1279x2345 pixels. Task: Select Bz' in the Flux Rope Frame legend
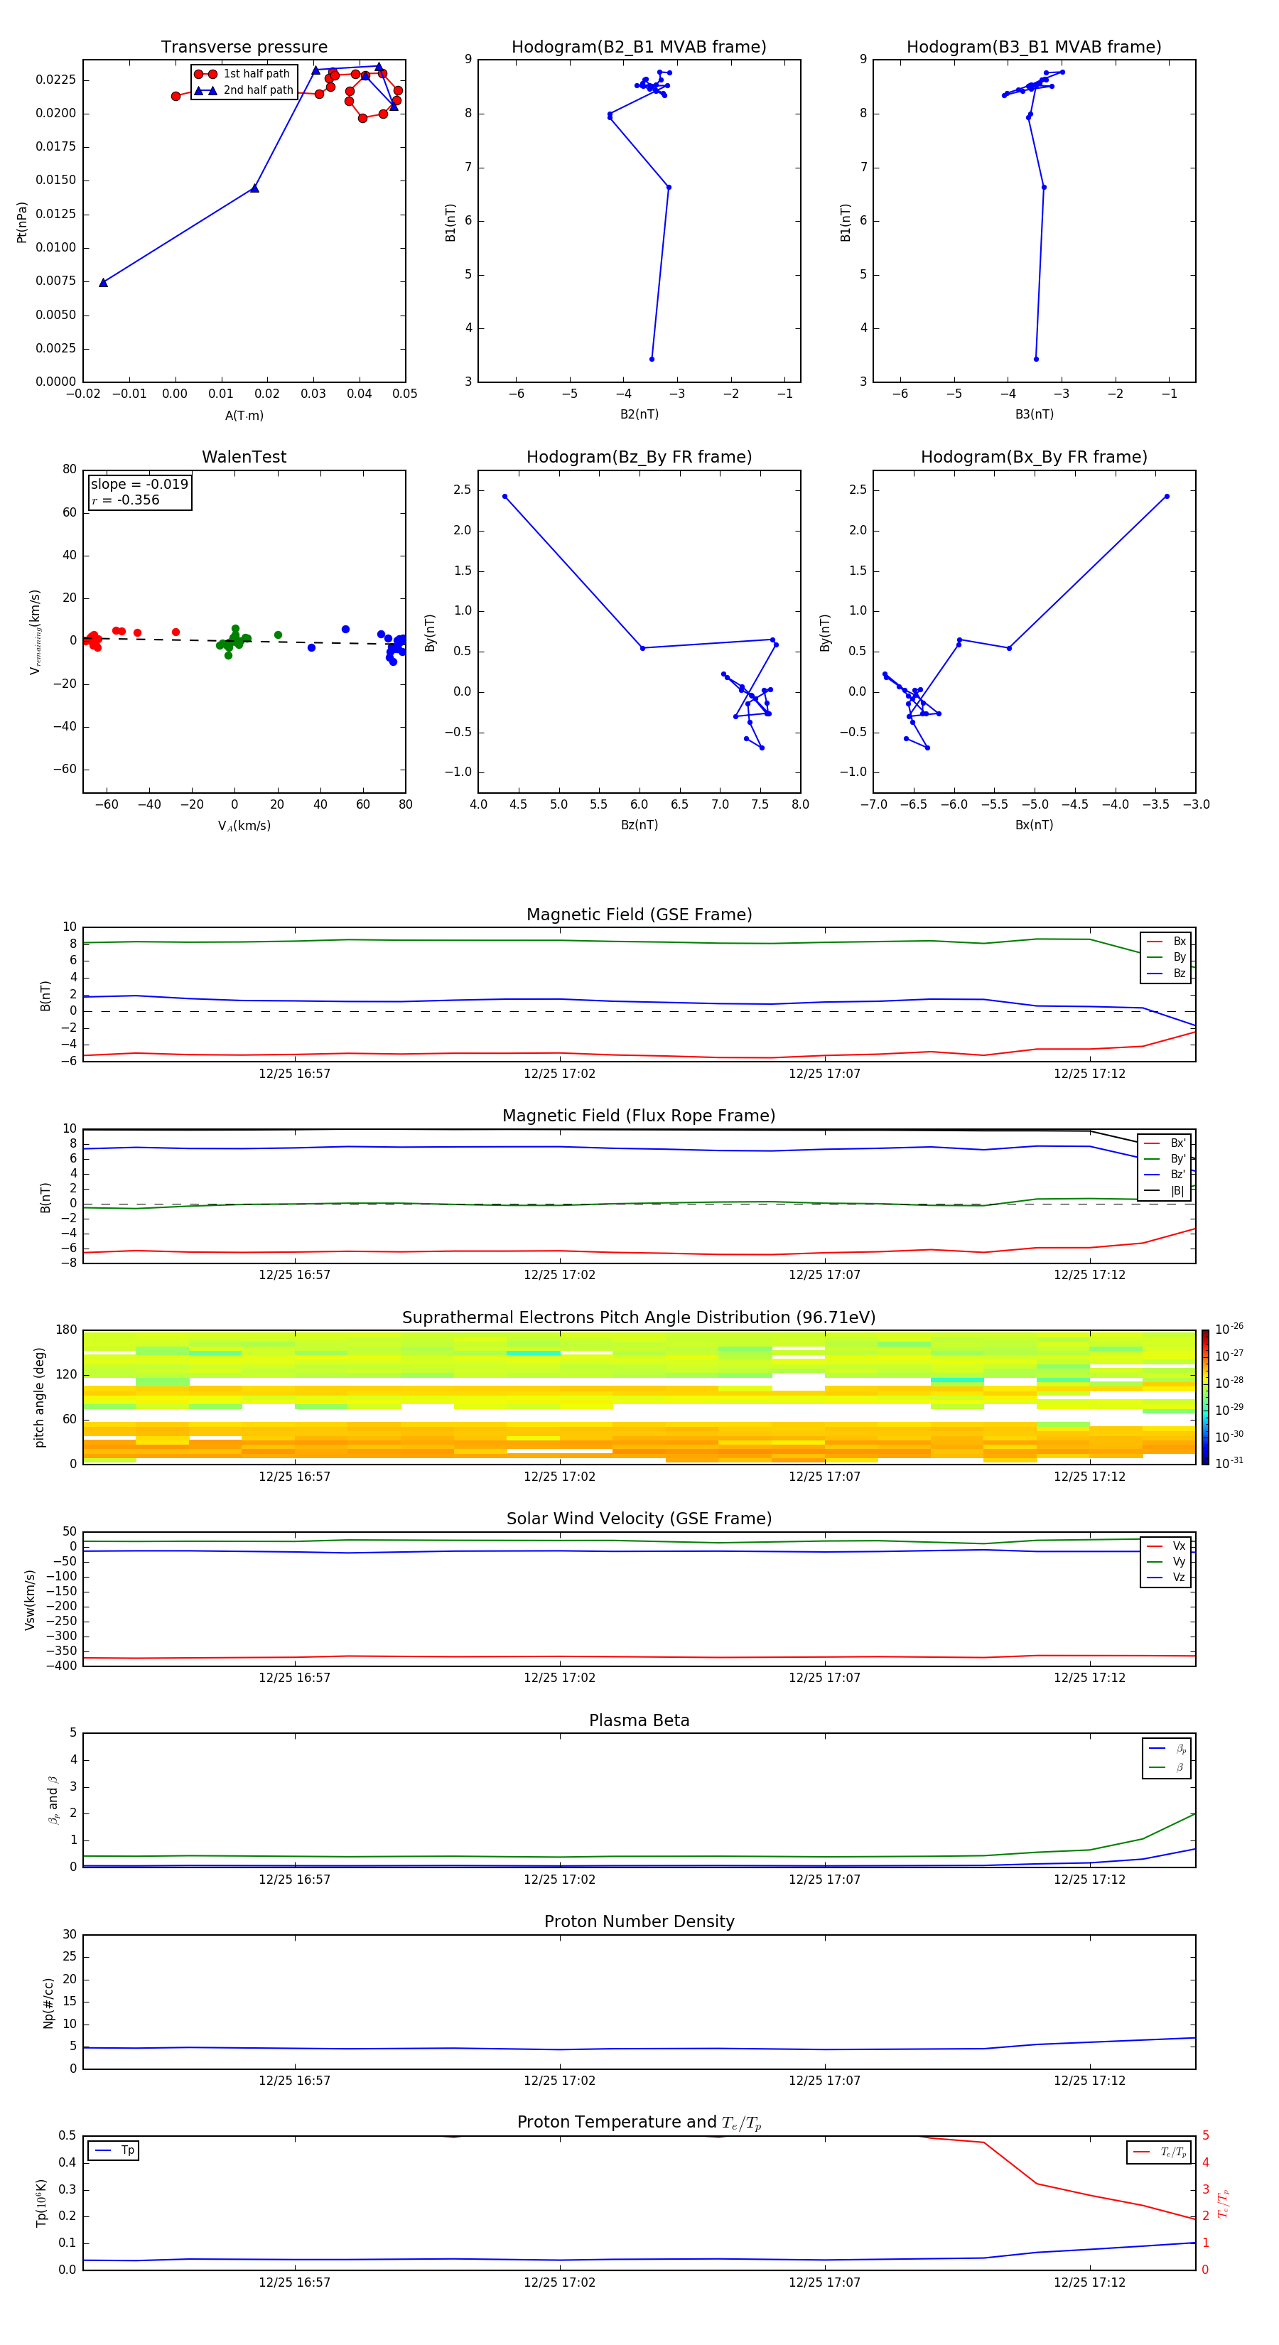click(1165, 1175)
